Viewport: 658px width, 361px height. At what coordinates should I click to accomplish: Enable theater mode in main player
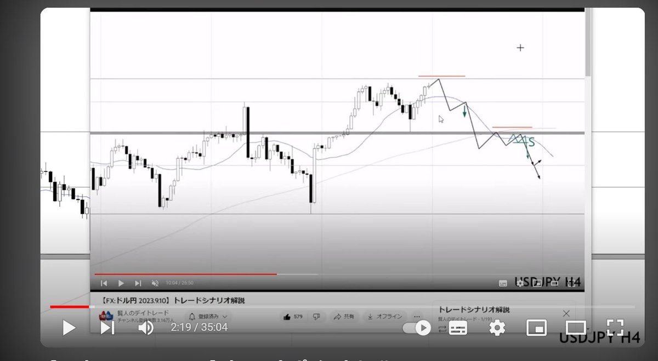pos(575,328)
